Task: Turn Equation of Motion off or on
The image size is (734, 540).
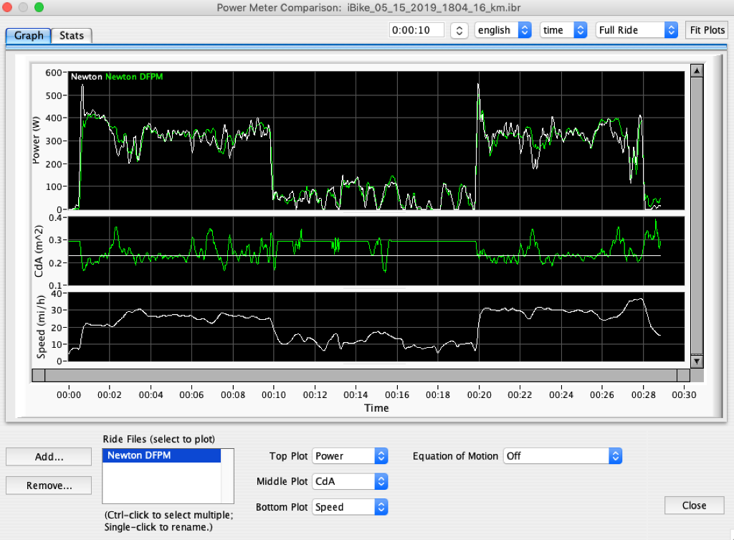Action: 563,455
